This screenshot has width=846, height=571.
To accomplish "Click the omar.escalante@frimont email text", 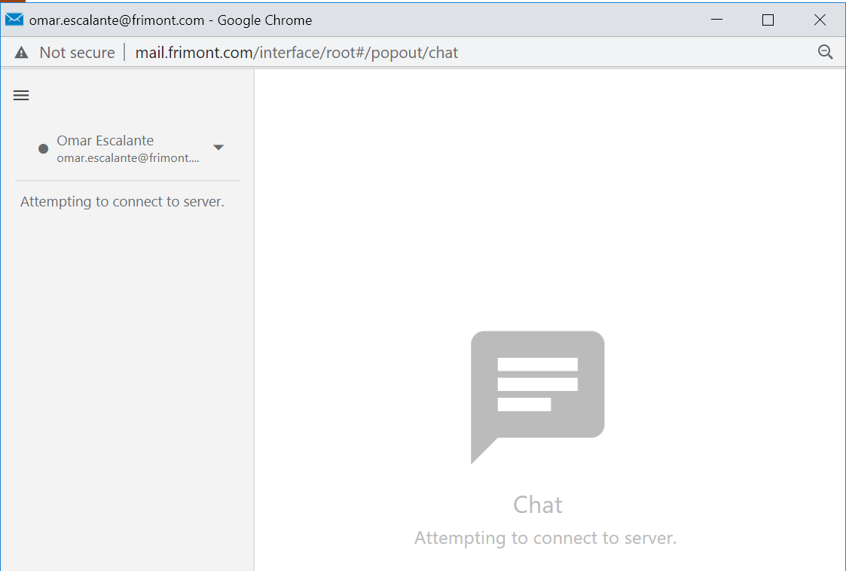I will point(128,158).
